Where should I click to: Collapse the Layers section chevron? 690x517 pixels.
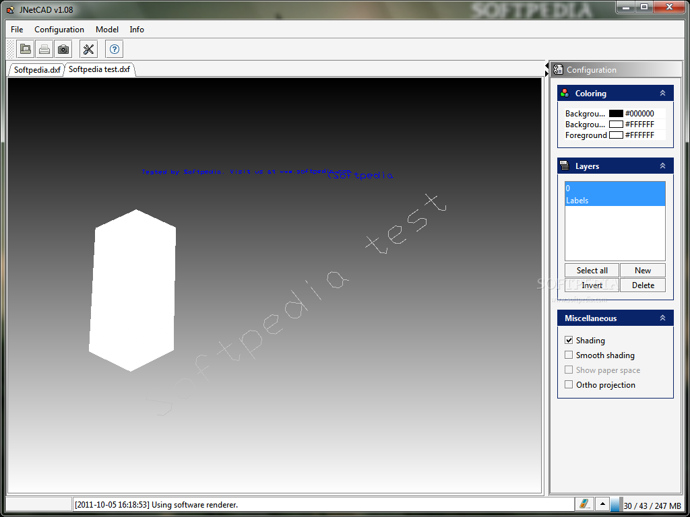[663, 166]
